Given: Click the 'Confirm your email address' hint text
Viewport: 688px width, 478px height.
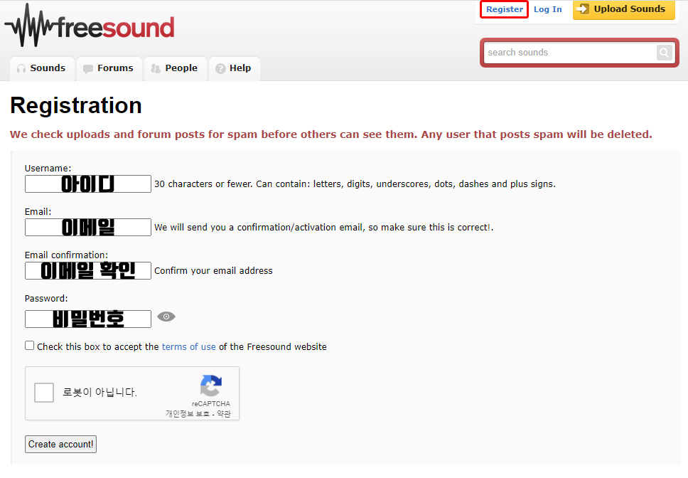Looking at the screenshot, I should (213, 271).
